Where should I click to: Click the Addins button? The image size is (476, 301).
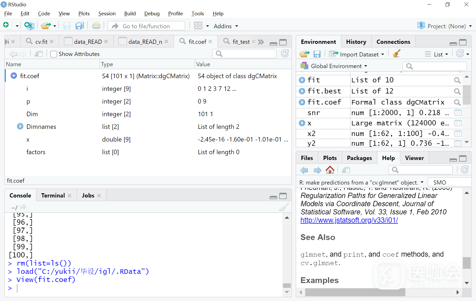point(226,26)
